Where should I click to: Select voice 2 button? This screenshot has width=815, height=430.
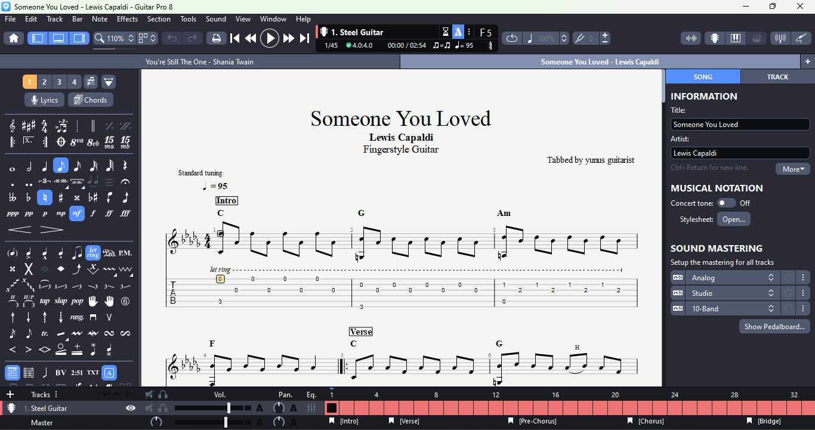[44, 82]
